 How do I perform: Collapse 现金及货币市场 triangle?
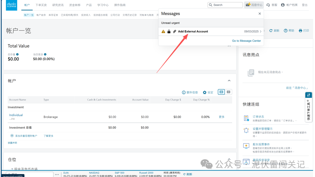point(12,169)
